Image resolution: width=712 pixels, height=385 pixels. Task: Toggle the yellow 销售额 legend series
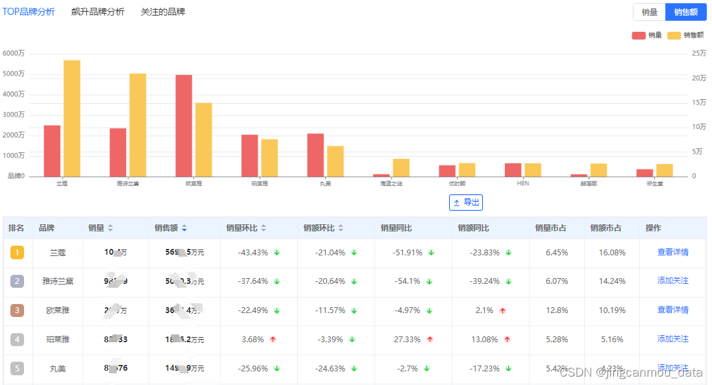[x=685, y=36]
